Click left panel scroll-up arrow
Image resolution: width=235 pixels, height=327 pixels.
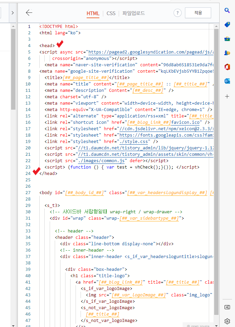coord(13,26)
